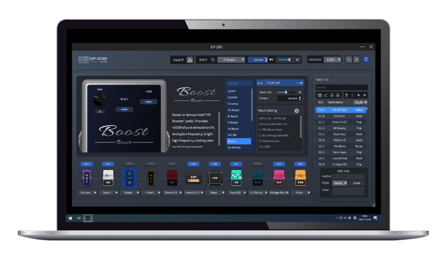Click the export patch upload icon

352,95
